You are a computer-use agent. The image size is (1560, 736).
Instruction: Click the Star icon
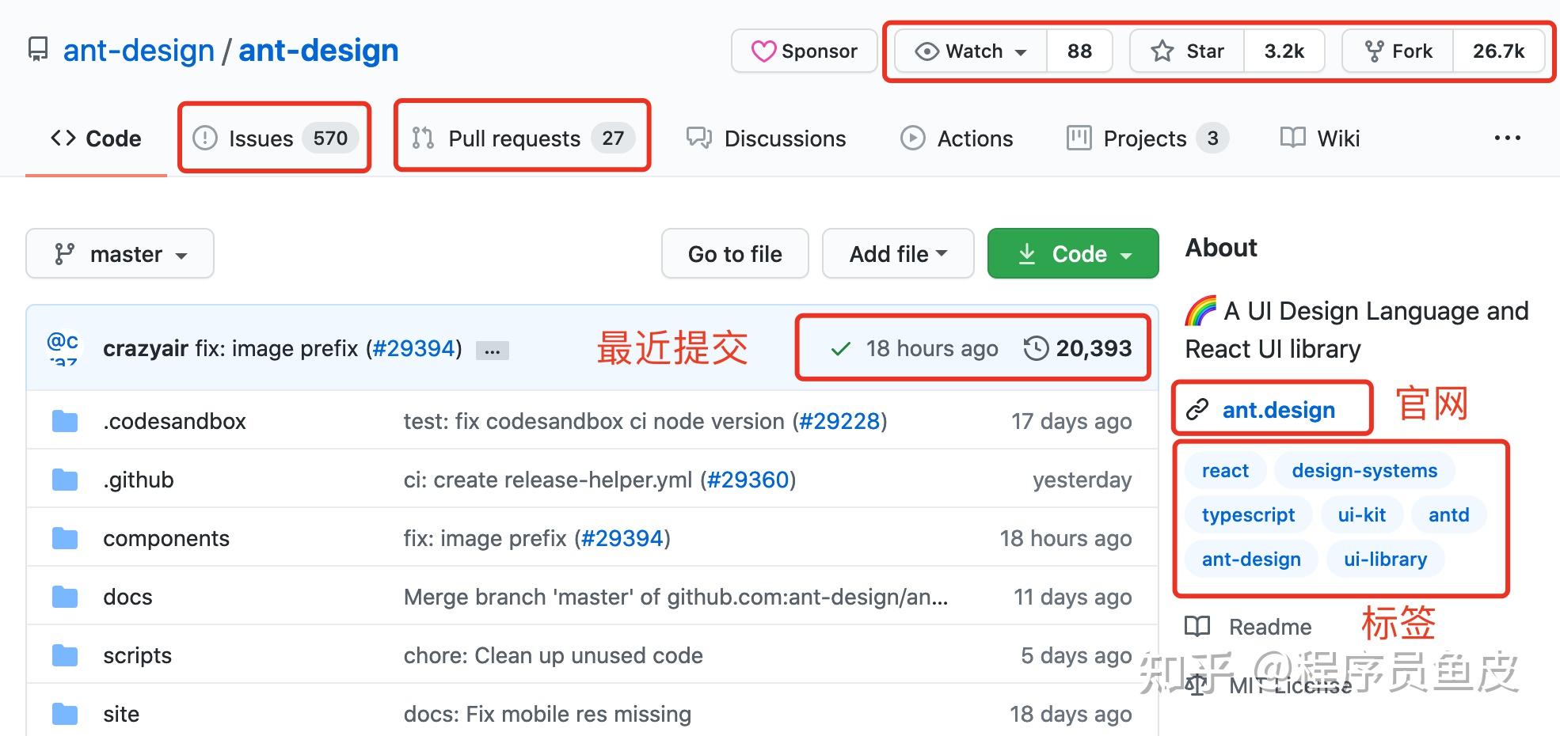(x=1162, y=51)
